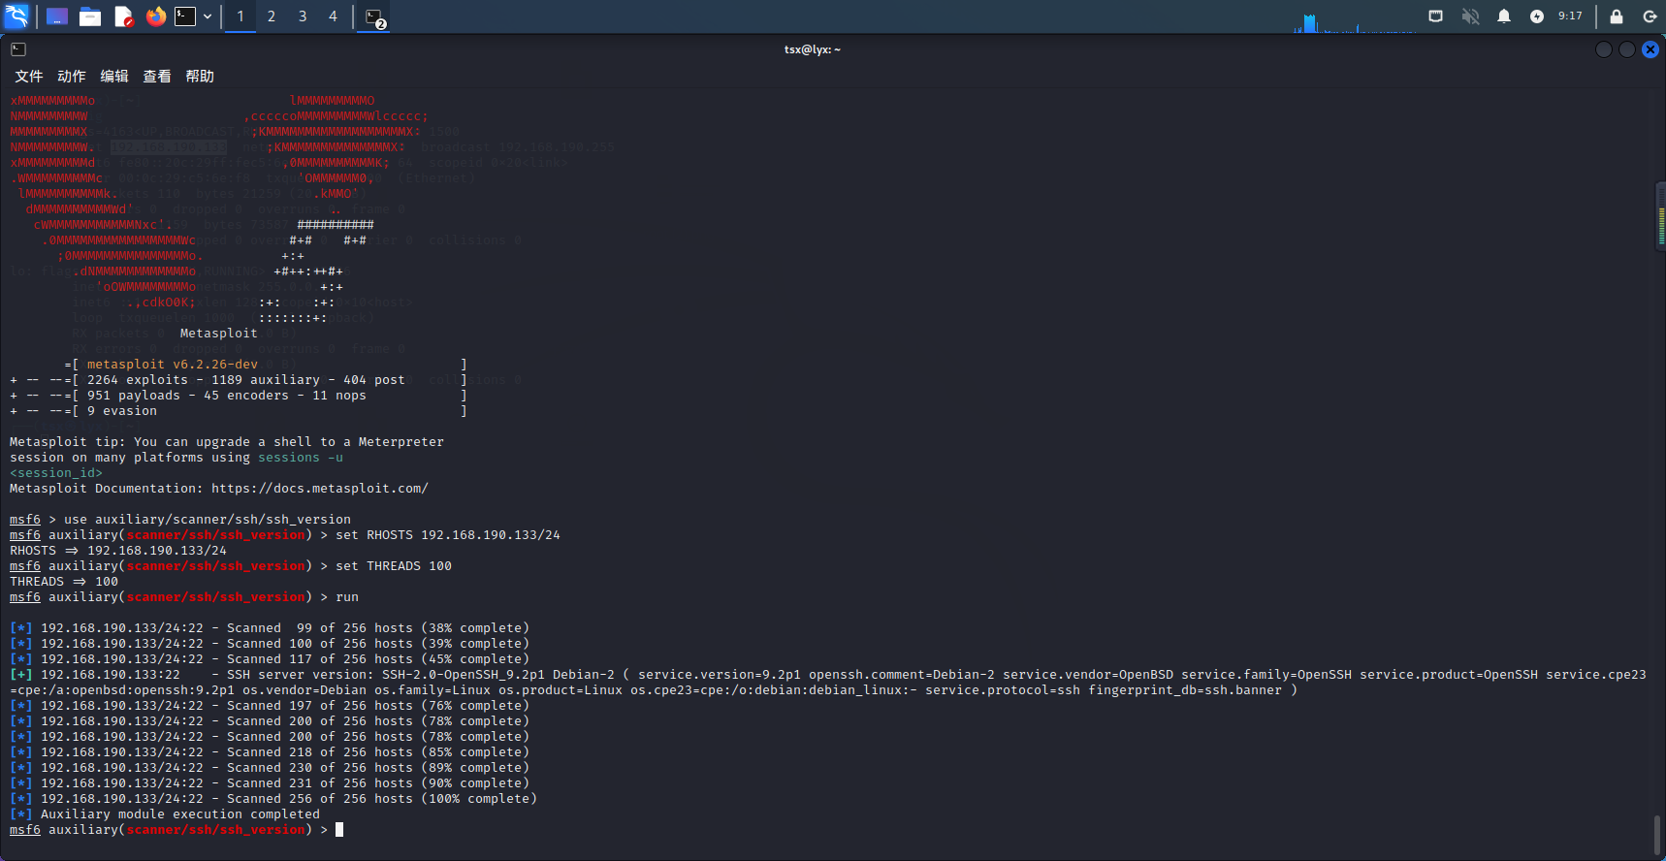Click the 'run' command text

click(347, 597)
